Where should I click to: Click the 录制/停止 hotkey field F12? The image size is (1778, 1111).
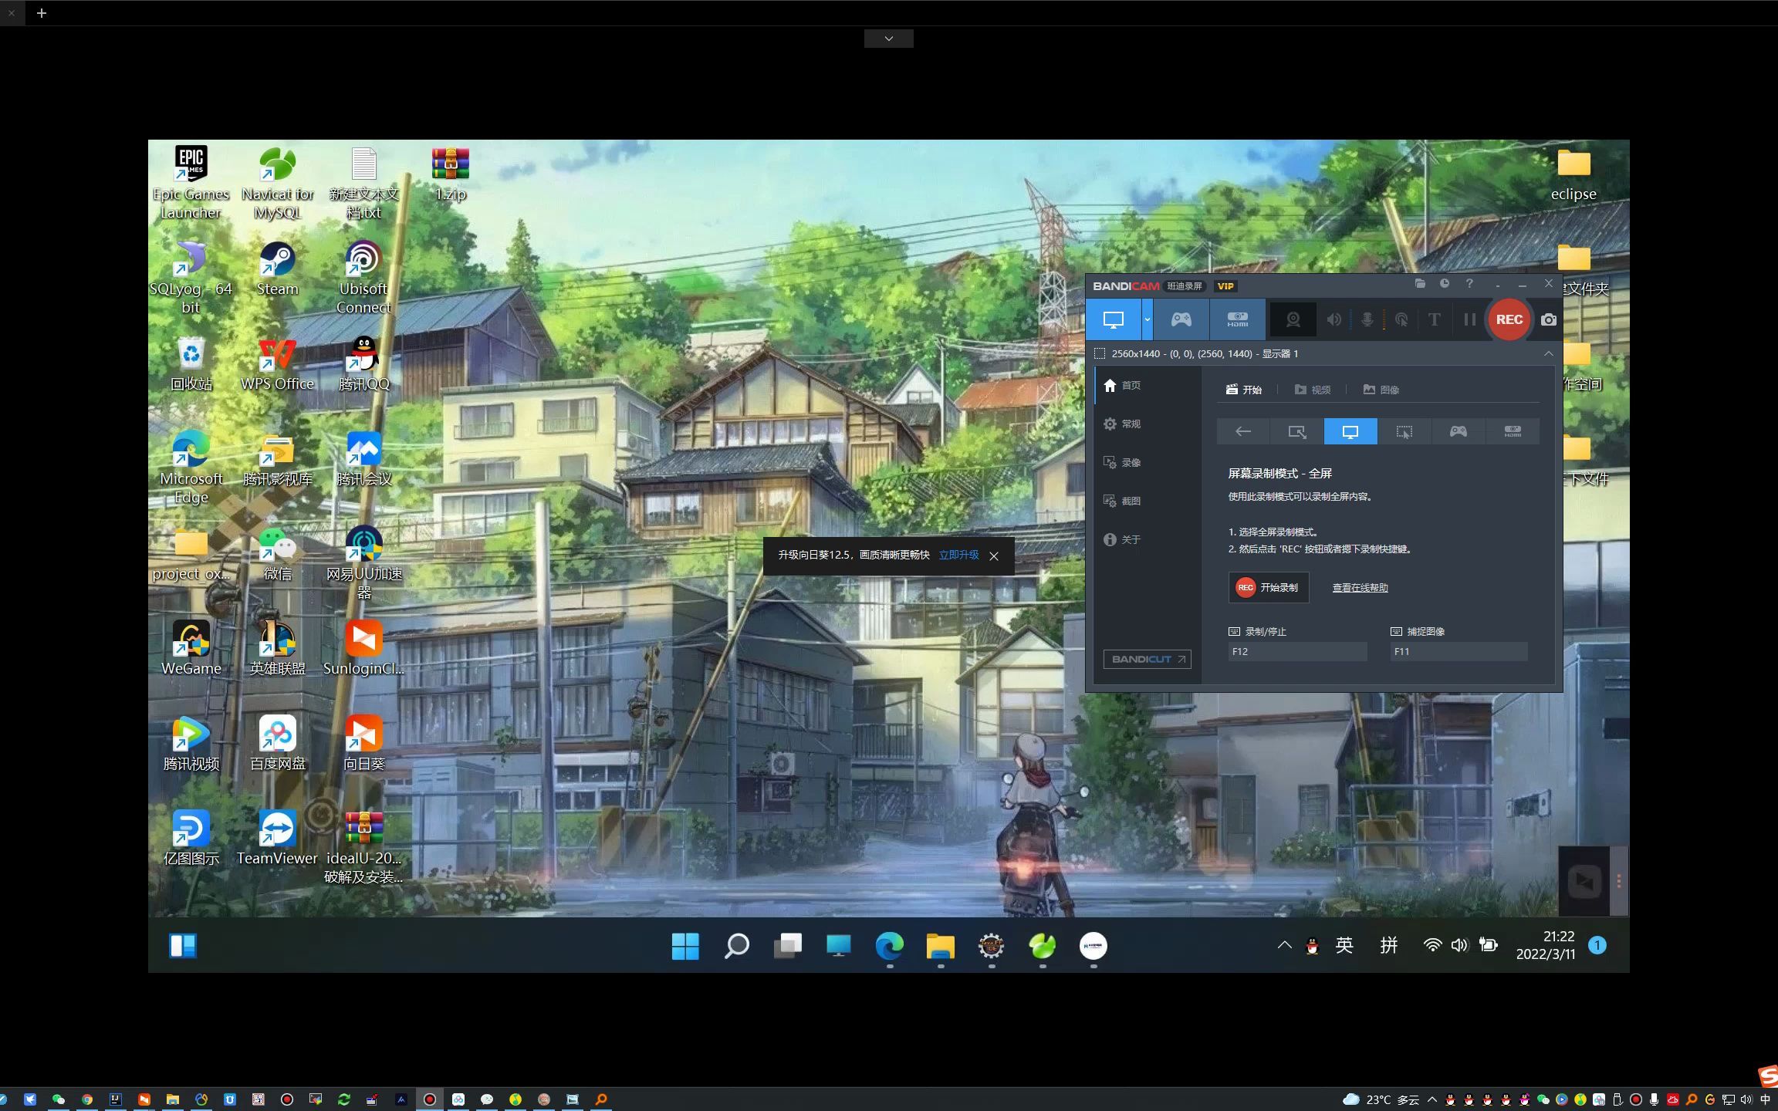point(1296,652)
